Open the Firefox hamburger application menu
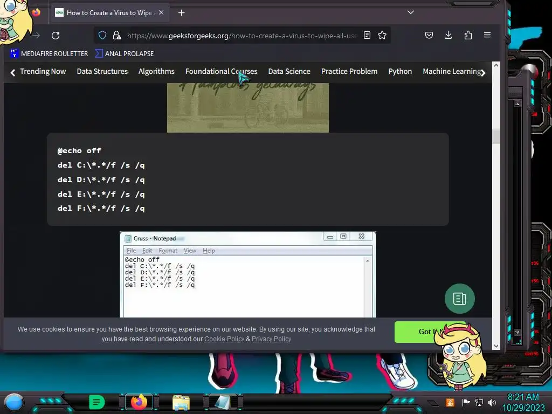552x414 pixels. 487,35
